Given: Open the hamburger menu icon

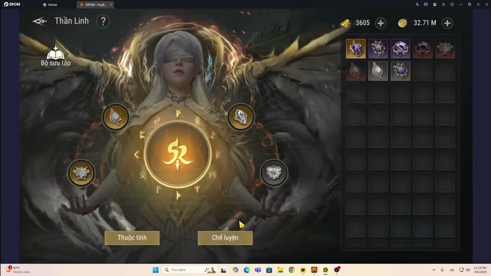Looking at the screenshot, I should pyautogui.click(x=443, y=4).
